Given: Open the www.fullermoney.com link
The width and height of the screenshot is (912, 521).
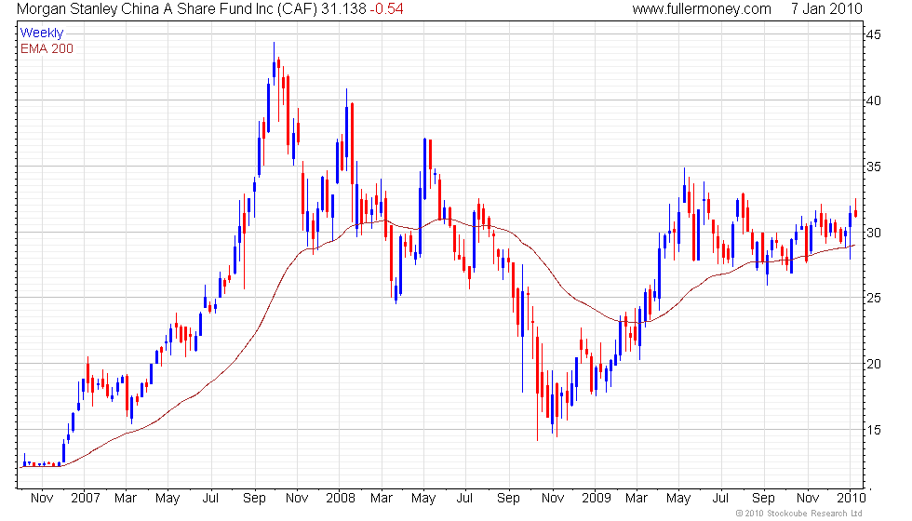Looking at the screenshot, I should point(702,9).
